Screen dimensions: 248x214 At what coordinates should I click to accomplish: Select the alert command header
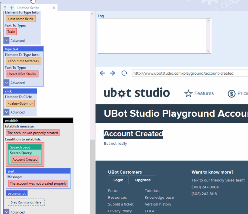pos(38,171)
